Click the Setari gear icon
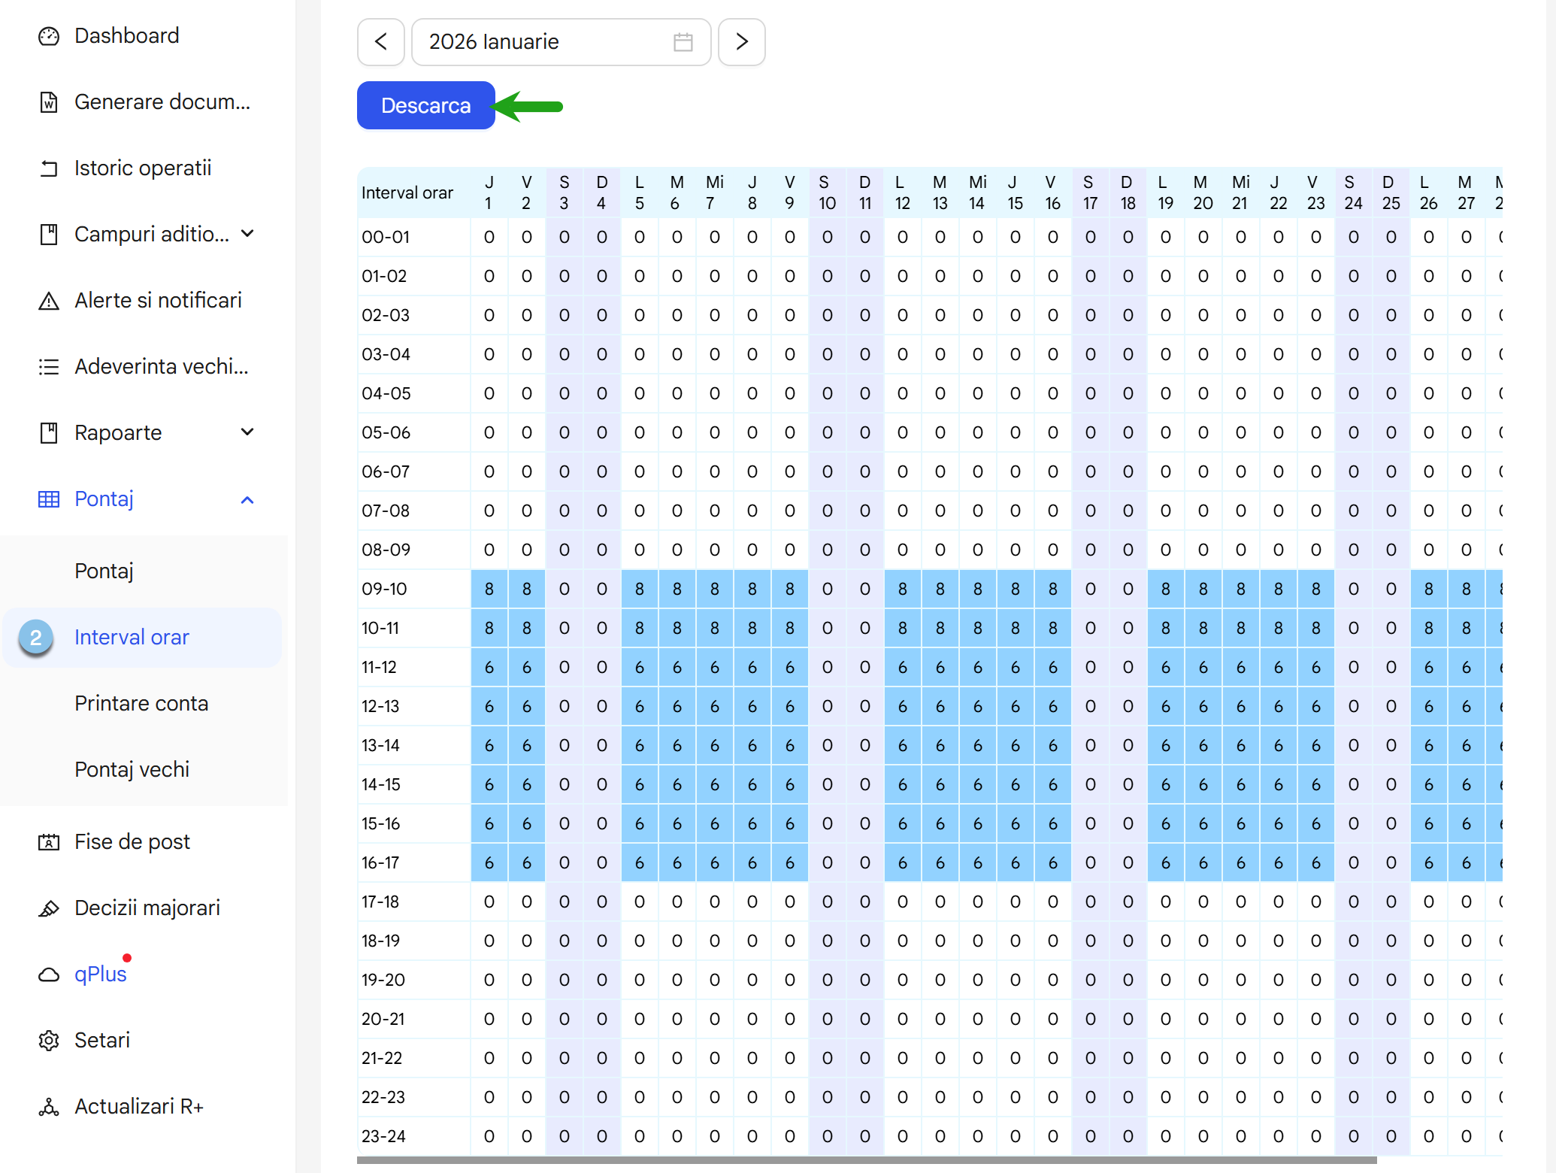 (x=49, y=1041)
